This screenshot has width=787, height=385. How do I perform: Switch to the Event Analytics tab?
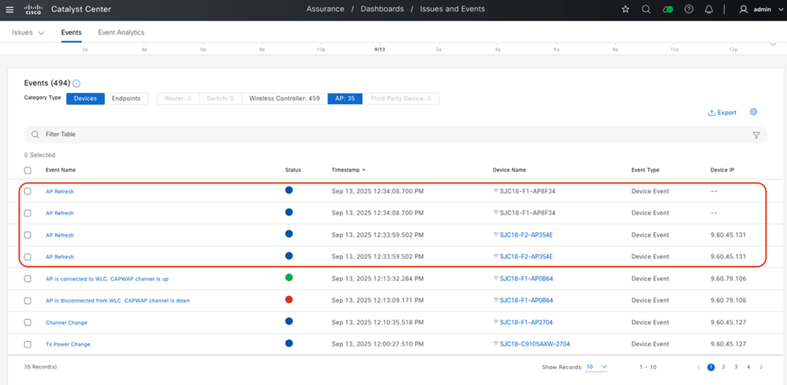121,32
